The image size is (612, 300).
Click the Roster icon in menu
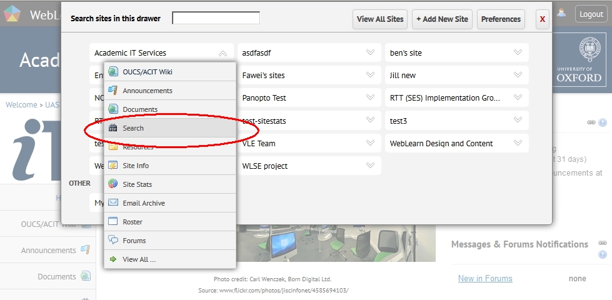[113, 222]
